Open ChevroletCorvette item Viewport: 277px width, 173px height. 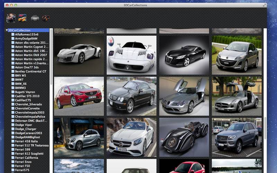pos(27,108)
